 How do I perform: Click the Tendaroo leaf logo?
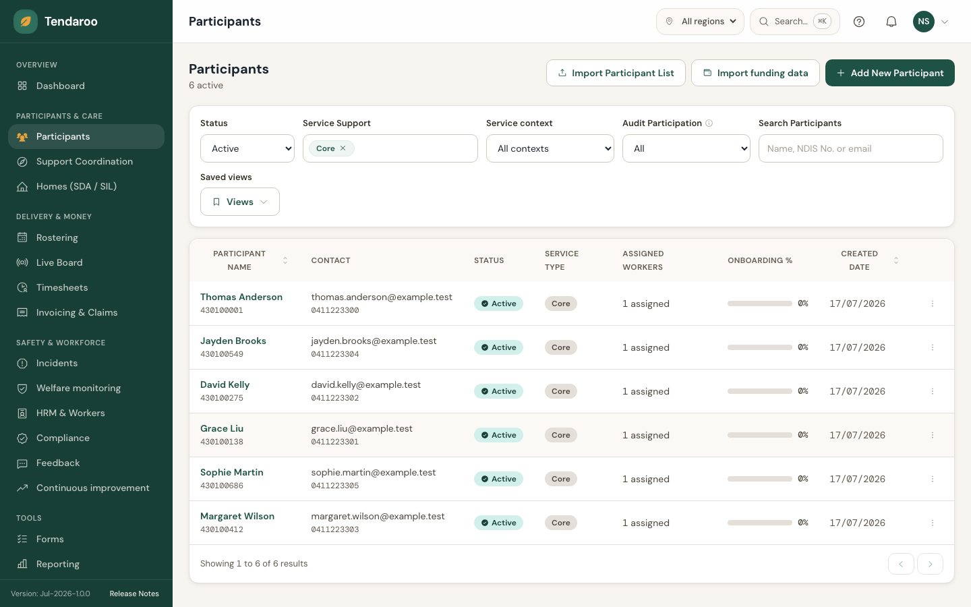point(26,22)
